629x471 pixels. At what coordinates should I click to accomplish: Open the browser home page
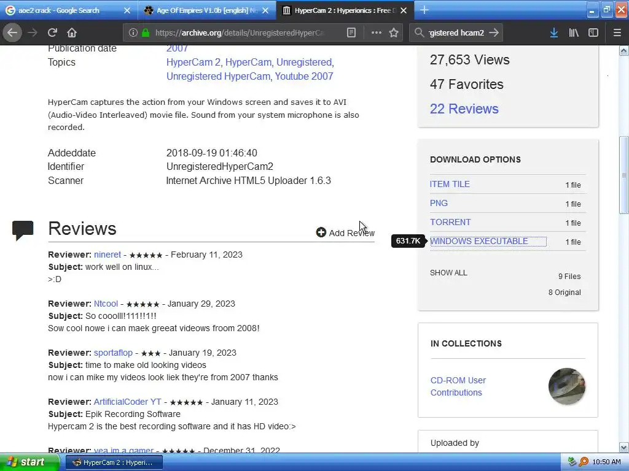tap(72, 33)
